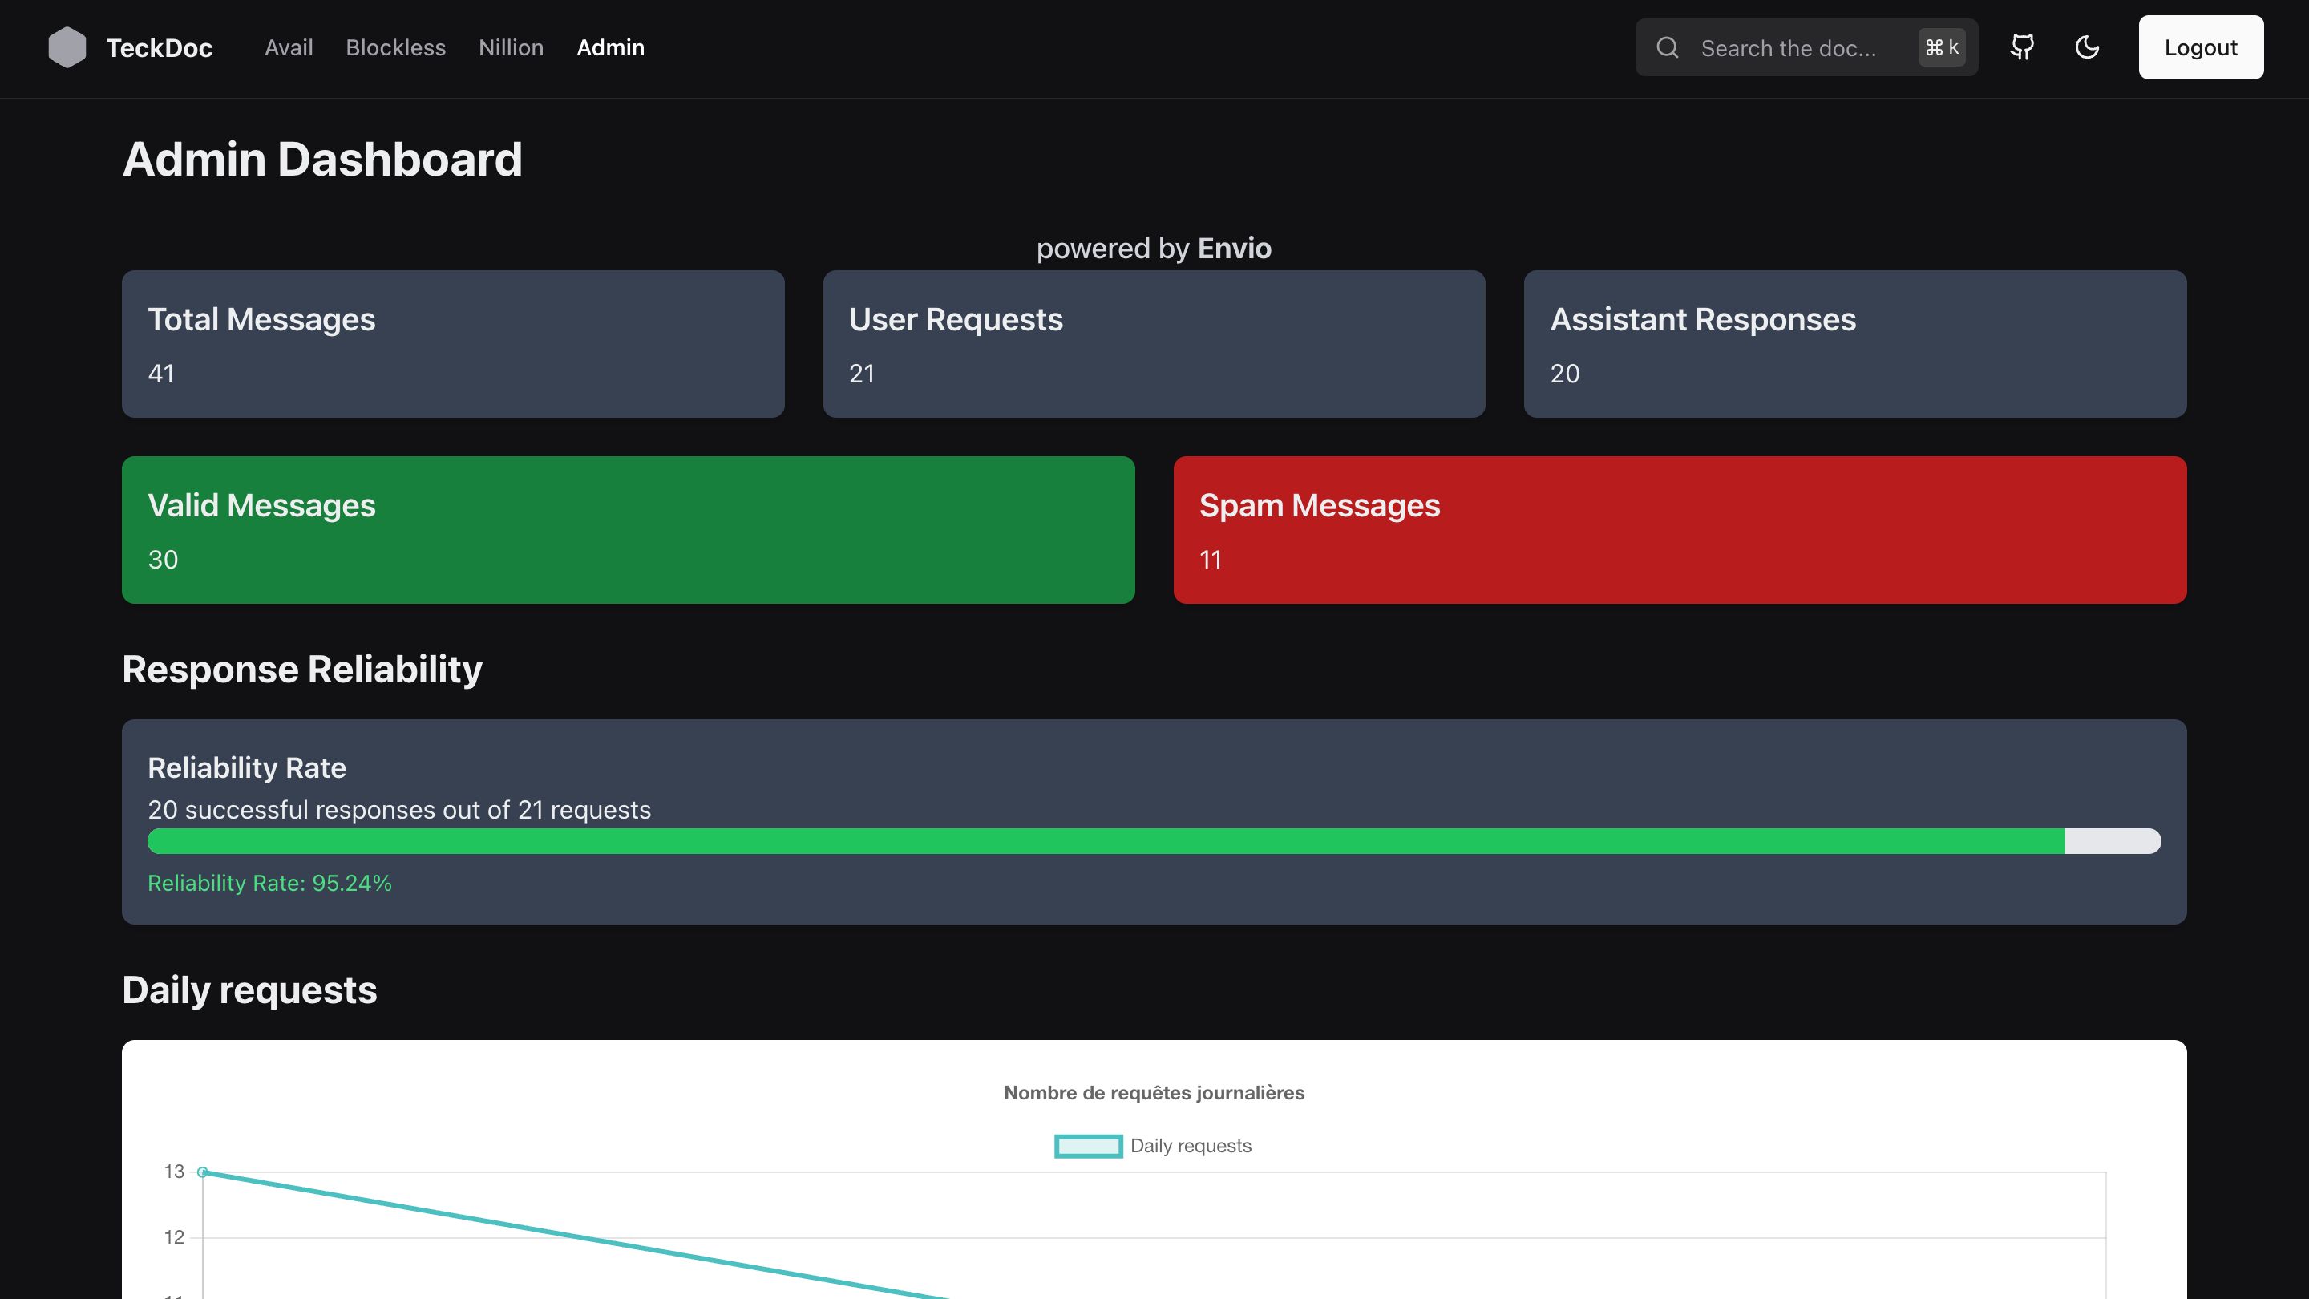Click the red Spam Messages card
This screenshot has width=2309, height=1299.
click(1680, 530)
